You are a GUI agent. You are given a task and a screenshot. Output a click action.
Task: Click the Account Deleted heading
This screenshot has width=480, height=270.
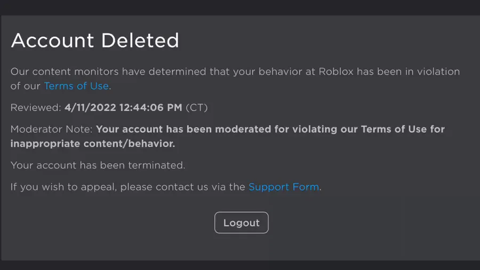95,41
